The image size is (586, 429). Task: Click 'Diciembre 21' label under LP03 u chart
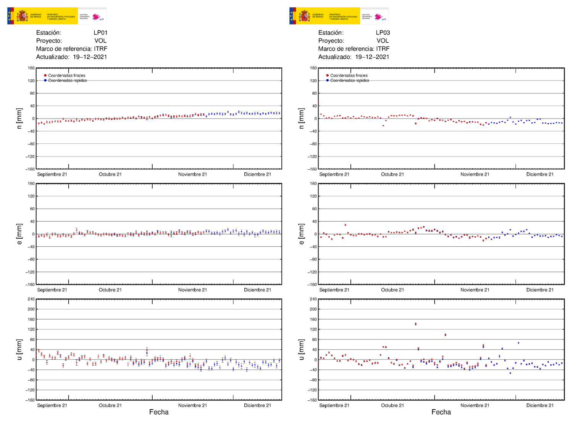(539, 405)
